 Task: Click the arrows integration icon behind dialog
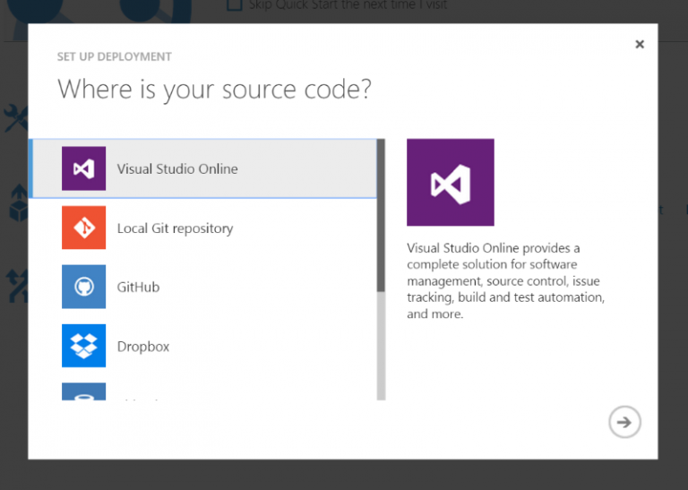[17, 286]
